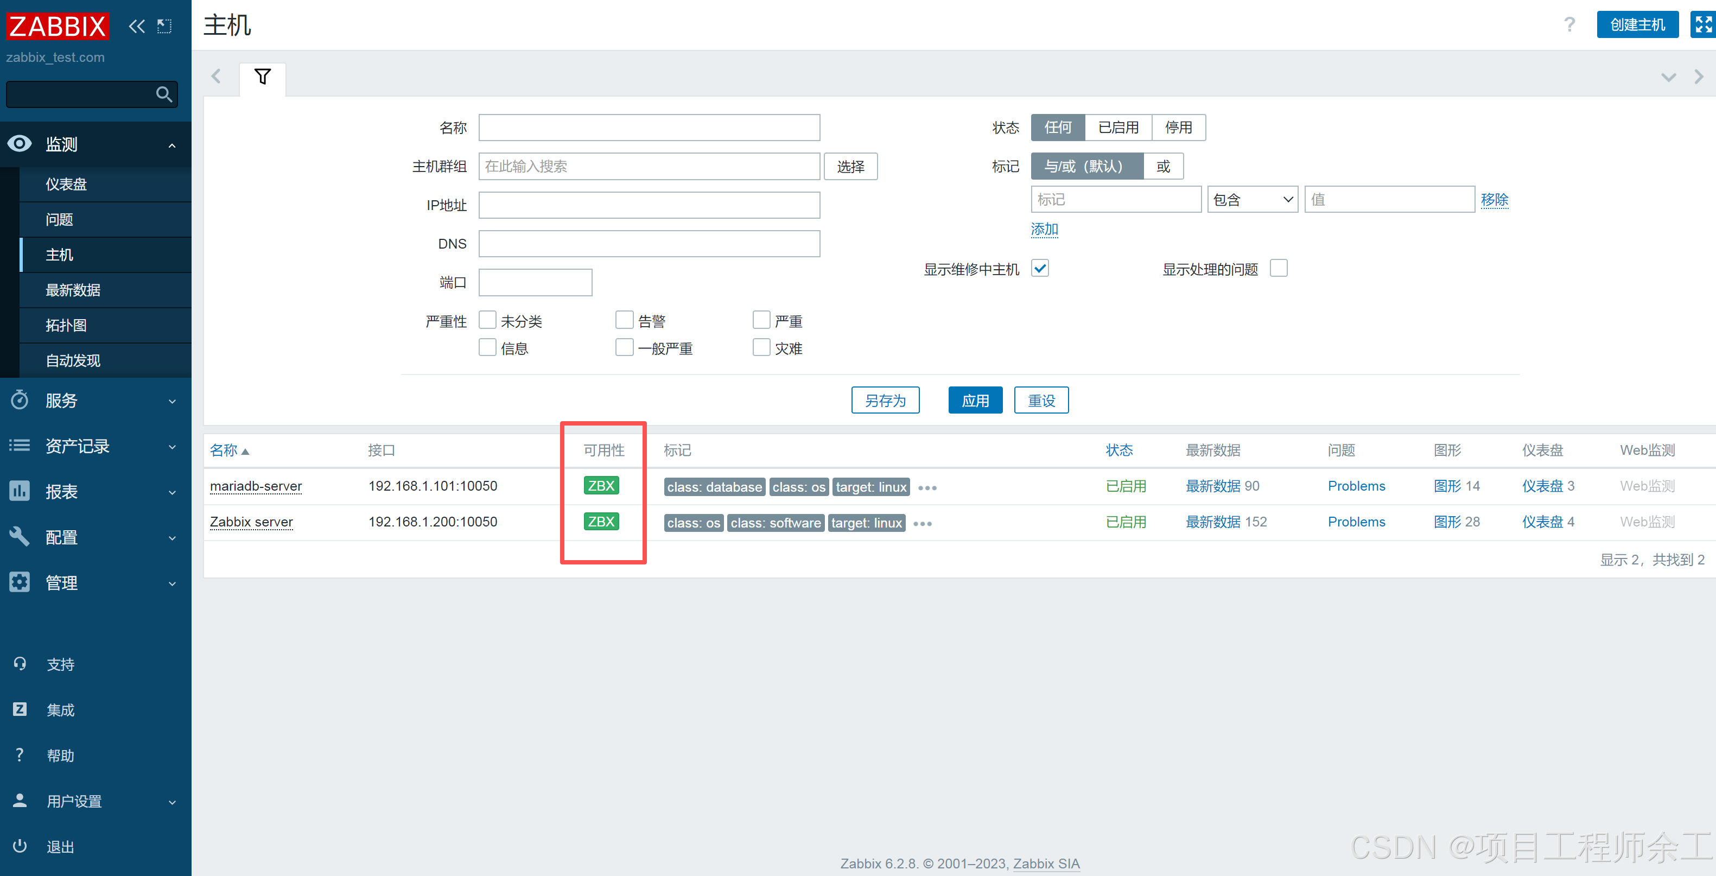The image size is (1716, 876).
Task: Click the sidebar search magnifier icon
Action: pos(163,94)
